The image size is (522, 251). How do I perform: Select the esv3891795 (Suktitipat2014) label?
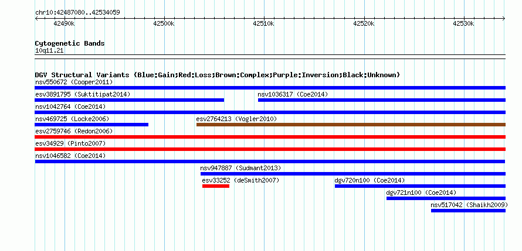point(83,94)
